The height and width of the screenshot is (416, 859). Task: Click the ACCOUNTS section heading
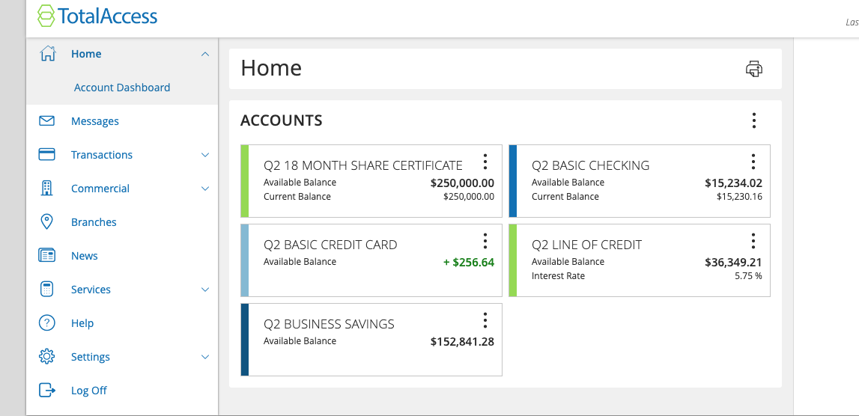click(282, 120)
